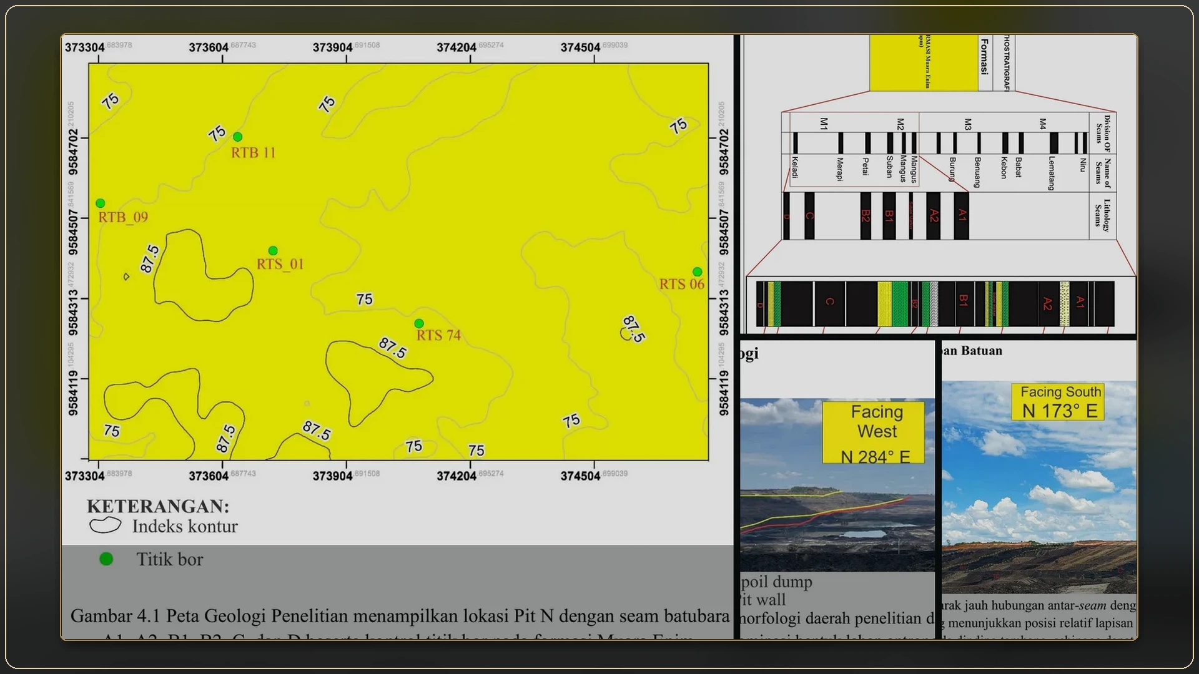Click the 'Facing South N 173° E' yellow label
Viewport: 1199px width, 674px height.
click(x=1058, y=401)
